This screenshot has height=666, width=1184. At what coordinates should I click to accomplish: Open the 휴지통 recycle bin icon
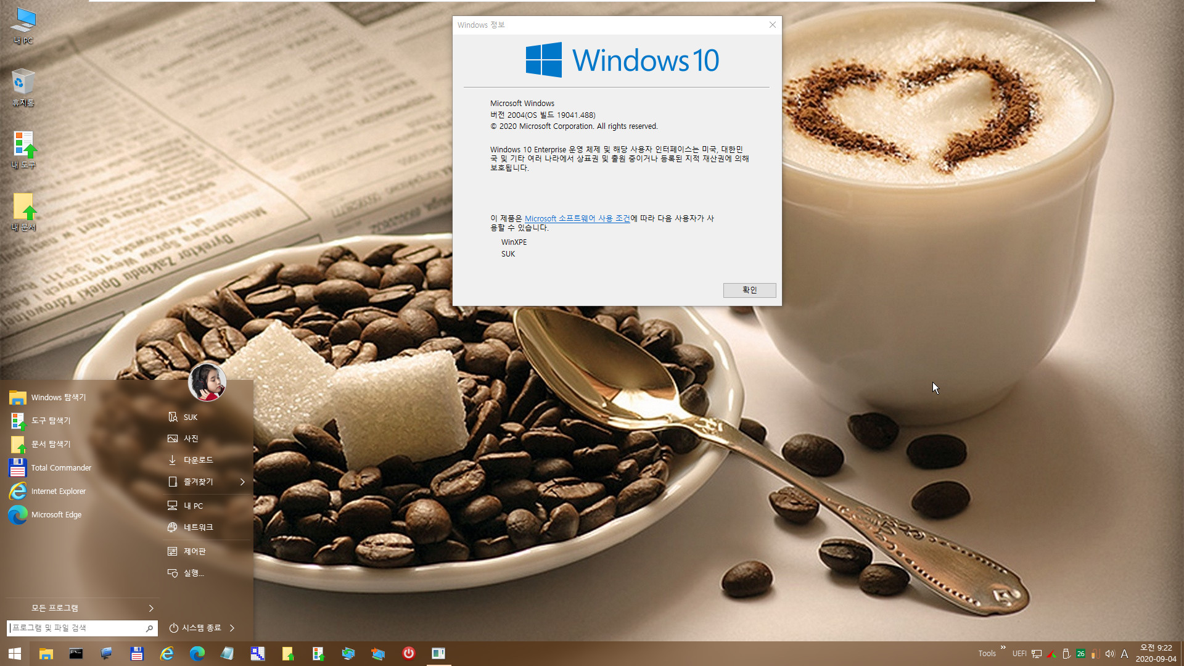(23, 88)
